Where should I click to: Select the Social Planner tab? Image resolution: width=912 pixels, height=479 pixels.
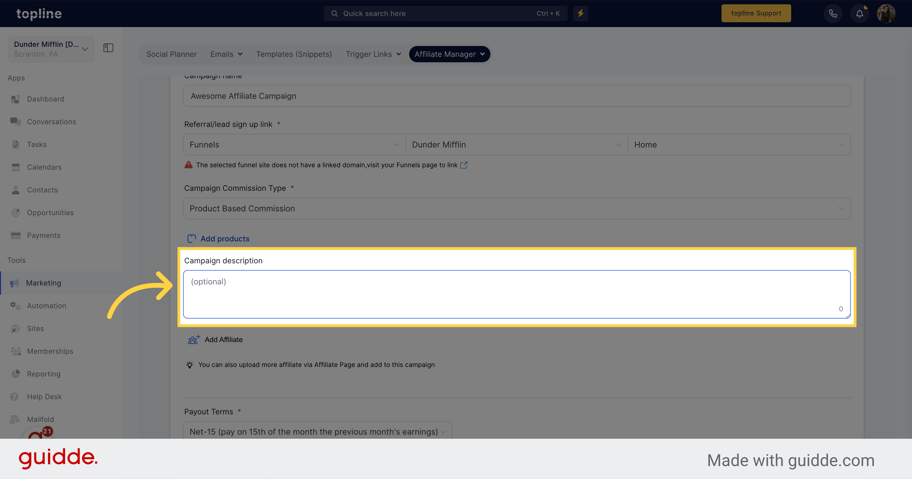click(x=171, y=54)
